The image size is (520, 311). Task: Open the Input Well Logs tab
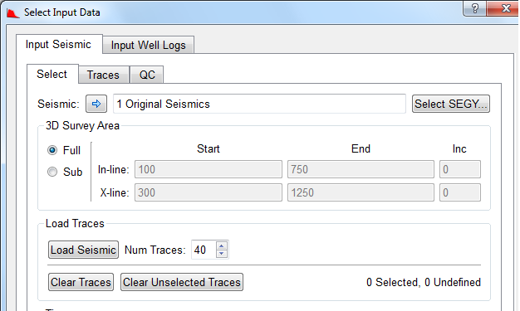[x=148, y=45]
